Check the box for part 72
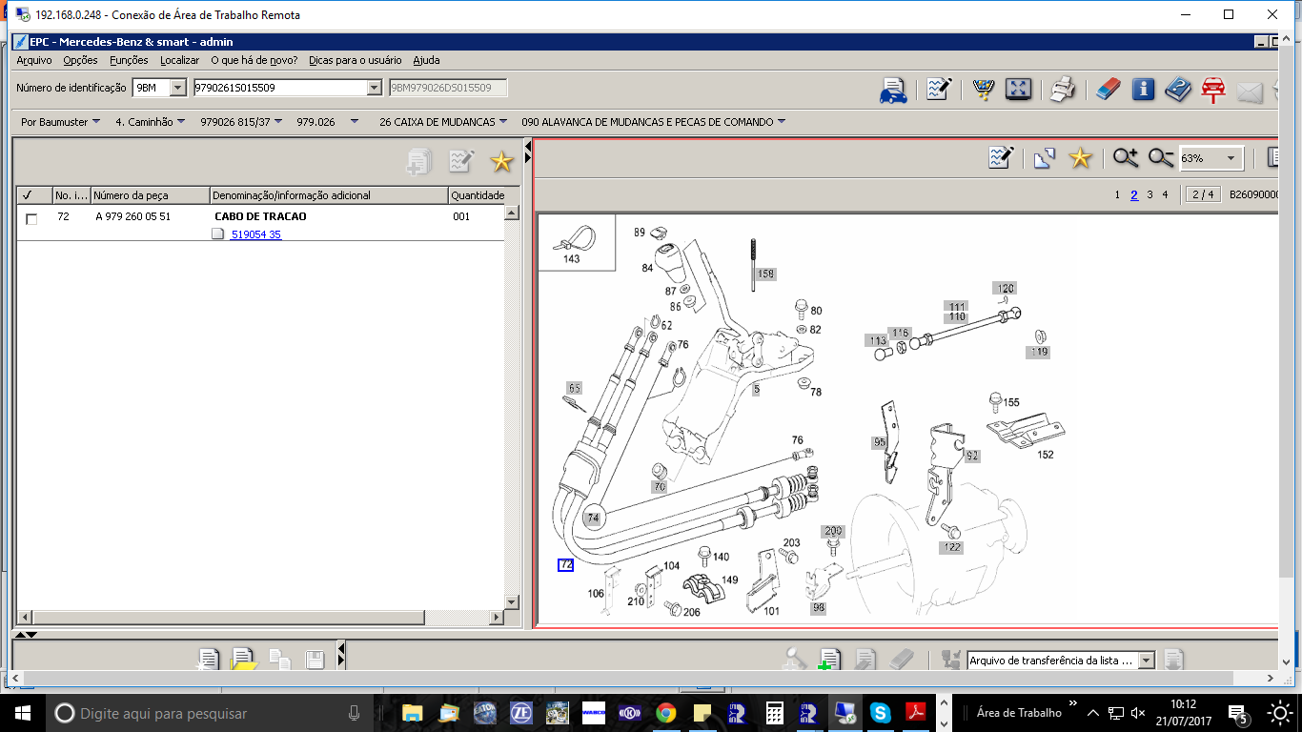 31,218
